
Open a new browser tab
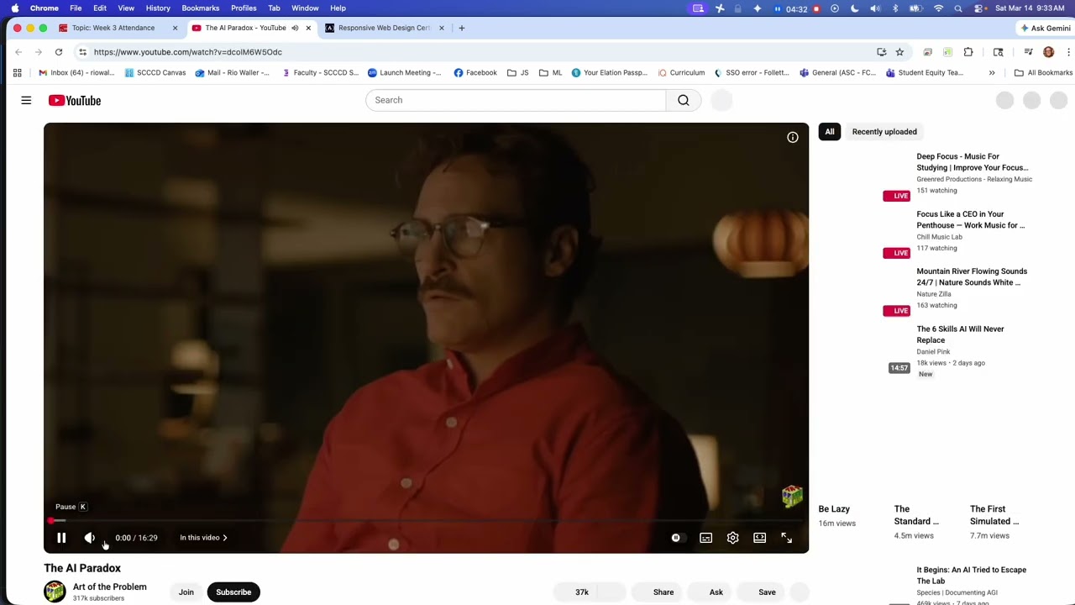461,28
